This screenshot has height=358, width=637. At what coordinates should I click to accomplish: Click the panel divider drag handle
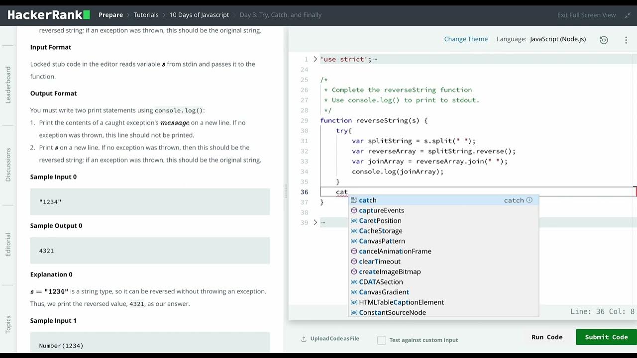tap(286, 191)
